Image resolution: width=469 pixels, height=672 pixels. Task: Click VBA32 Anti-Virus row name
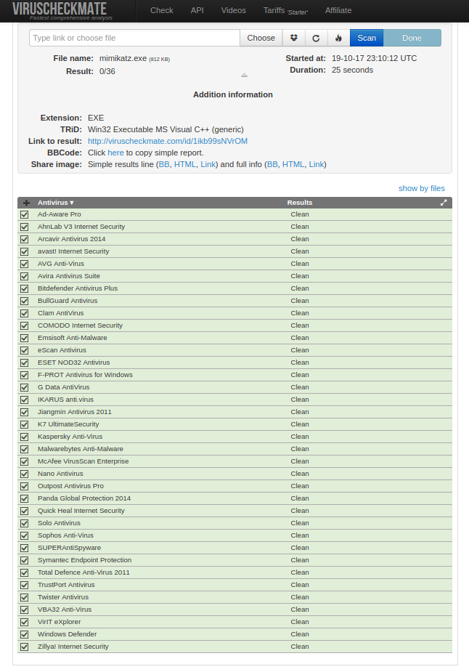point(65,610)
